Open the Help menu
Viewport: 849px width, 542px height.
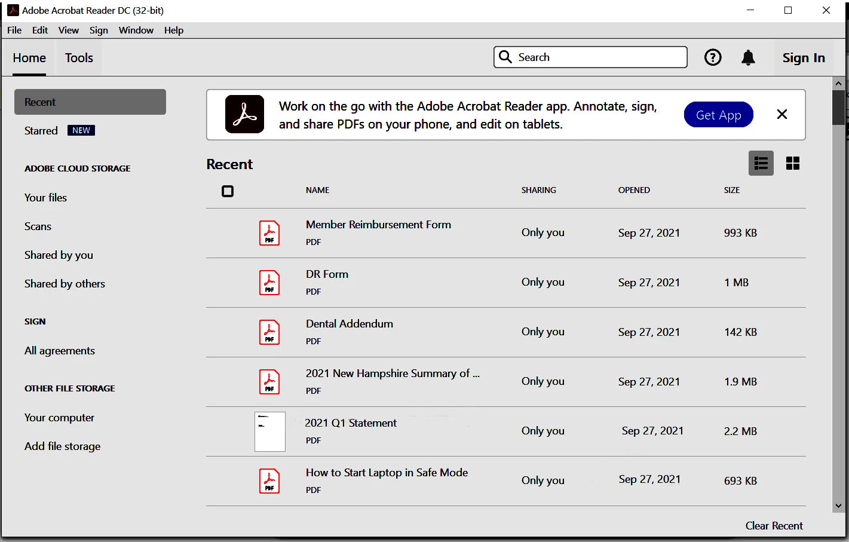[174, 30]
